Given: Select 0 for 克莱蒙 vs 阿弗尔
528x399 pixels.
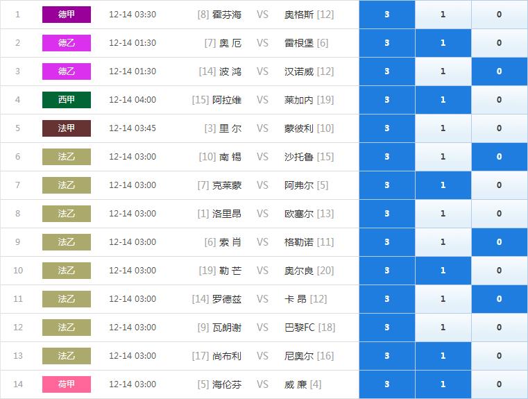Looking at the screenshot, I should pos(500,185).
